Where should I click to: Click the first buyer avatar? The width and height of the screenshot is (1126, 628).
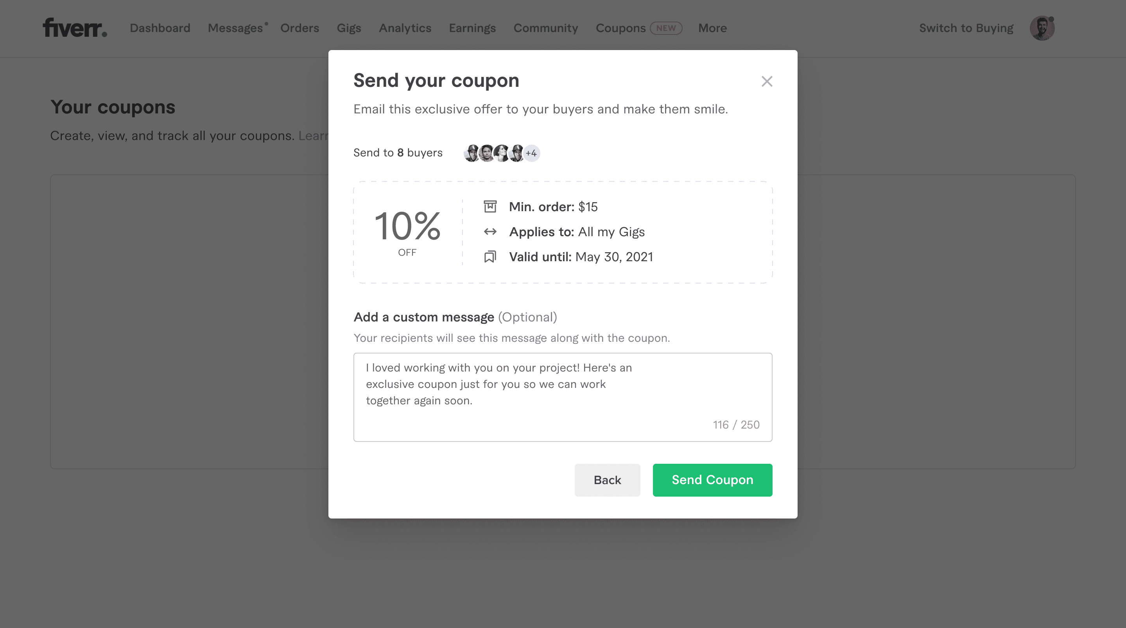point(472,153)
